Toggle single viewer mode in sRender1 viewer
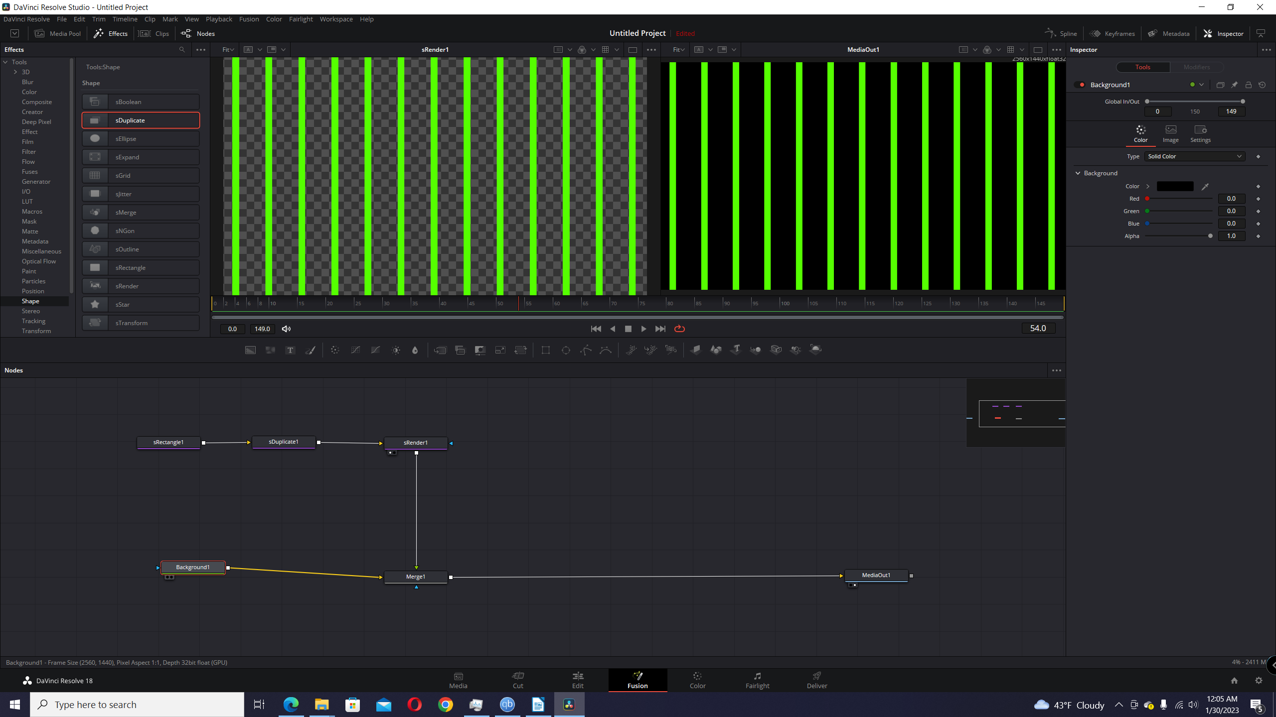The width and height of the screenshot is (1276, 717). (633, 49)
